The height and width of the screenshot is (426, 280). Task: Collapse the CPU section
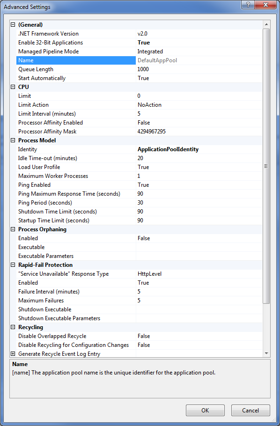point(13,87)
